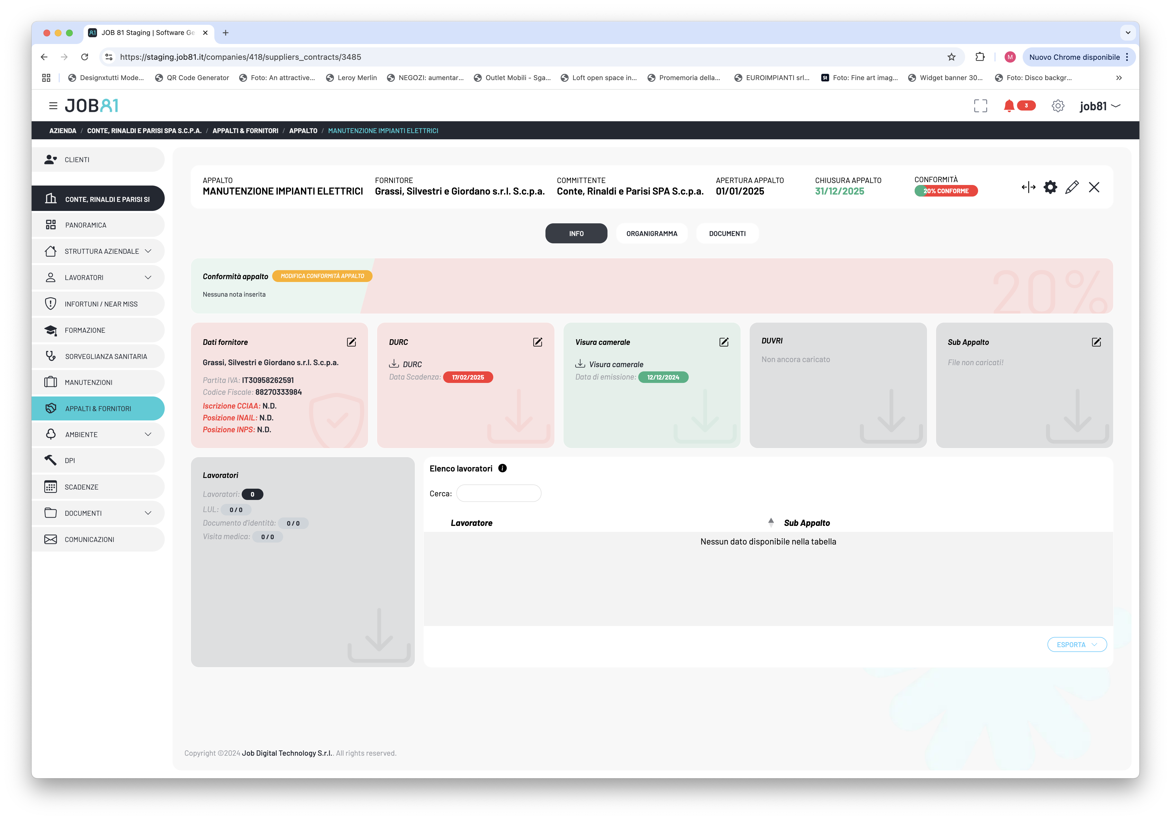
Task: Open appalto settings cog icon
Action: 1050,187
